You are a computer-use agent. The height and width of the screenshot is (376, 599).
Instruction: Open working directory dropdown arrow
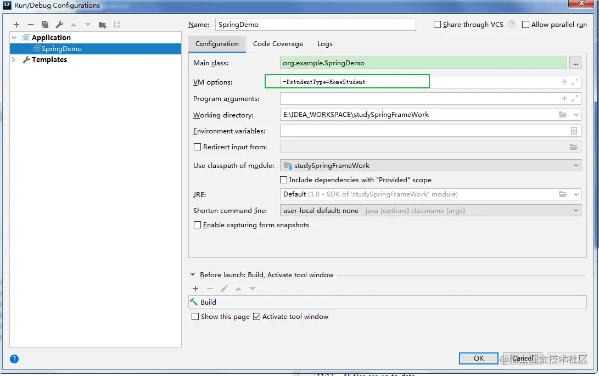click(x=576, y=115)
